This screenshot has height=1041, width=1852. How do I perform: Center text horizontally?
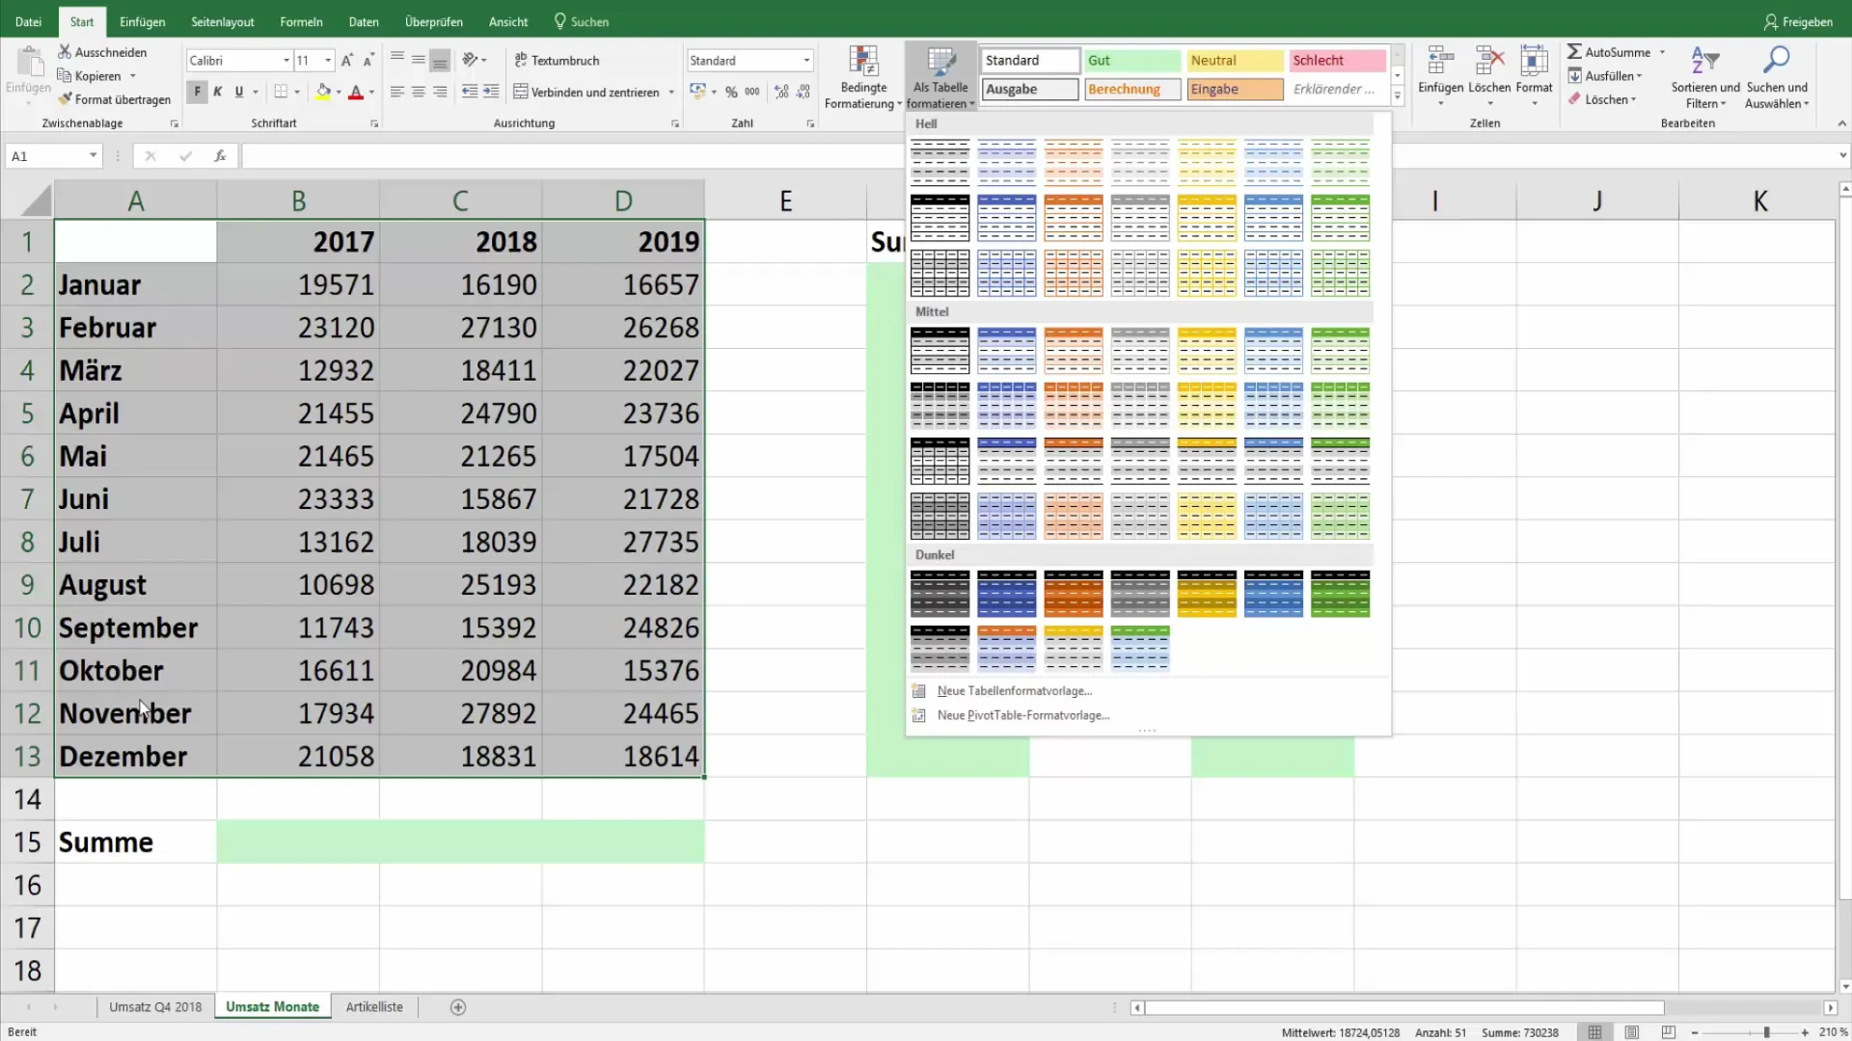pos(419,93)
